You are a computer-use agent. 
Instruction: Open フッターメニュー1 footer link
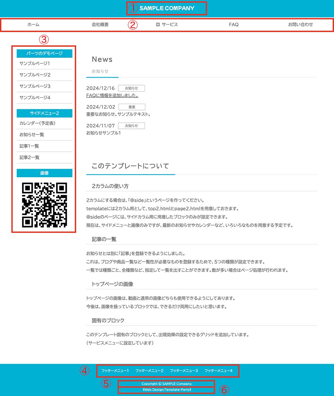115,371
